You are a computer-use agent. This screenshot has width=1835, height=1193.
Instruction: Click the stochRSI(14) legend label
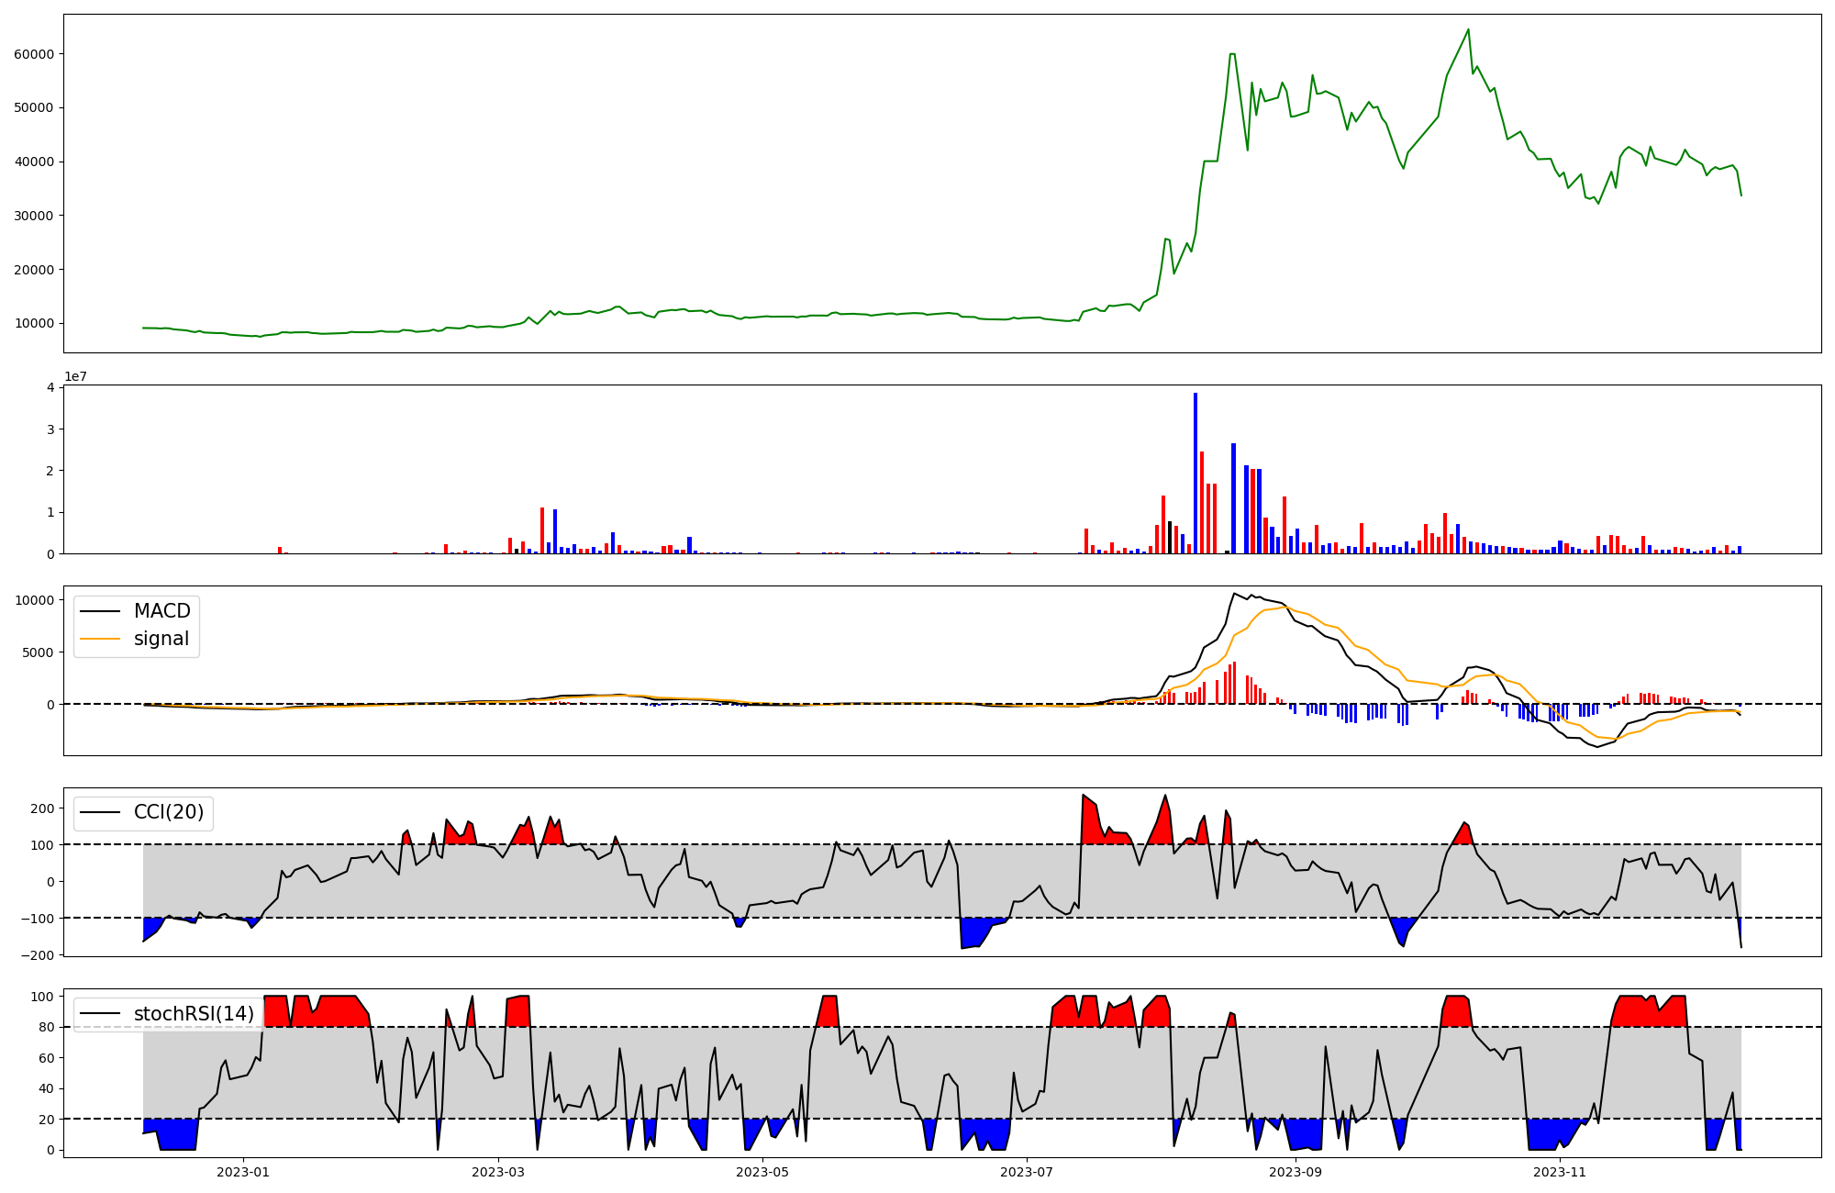193,1014
